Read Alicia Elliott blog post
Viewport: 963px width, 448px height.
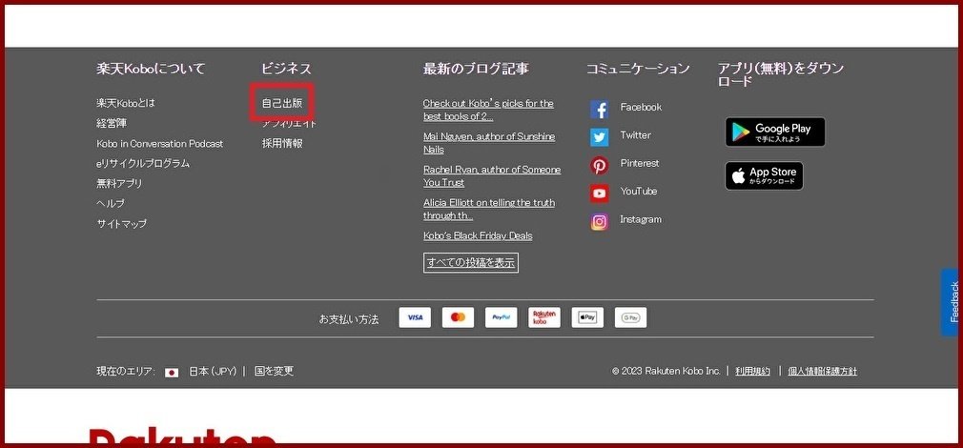(489, 210)
